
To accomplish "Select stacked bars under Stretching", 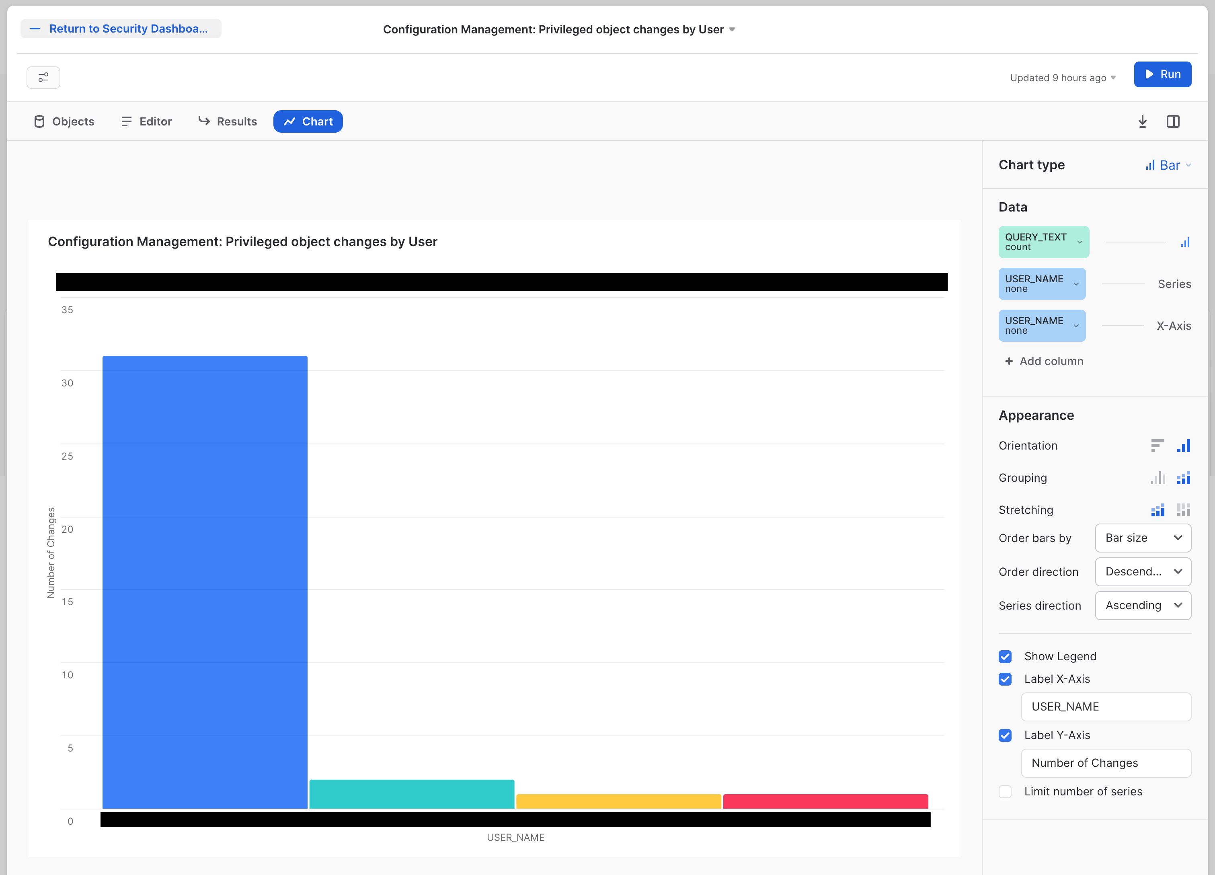I will [1158, 509].
